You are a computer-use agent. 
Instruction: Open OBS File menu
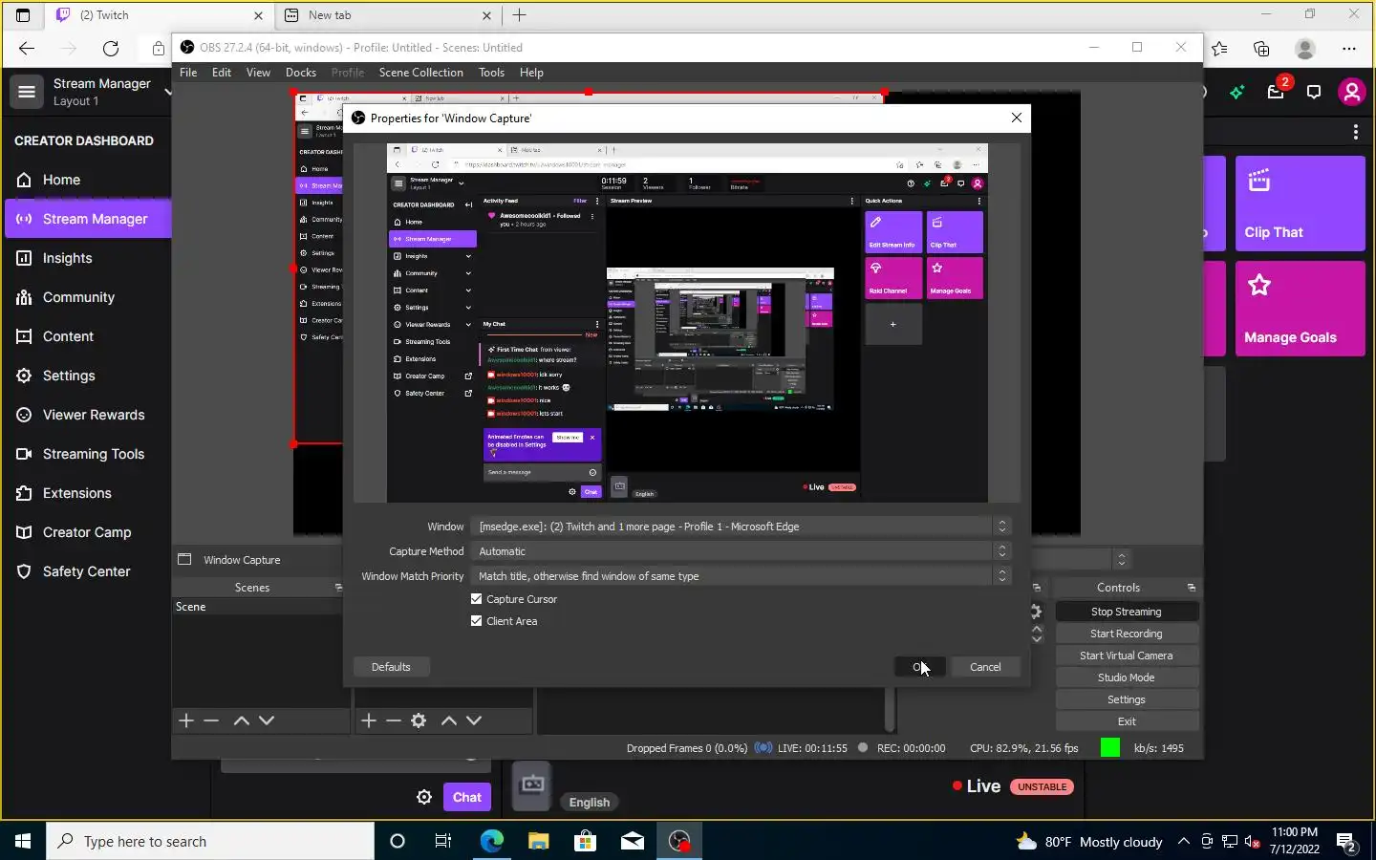(188, 73)
